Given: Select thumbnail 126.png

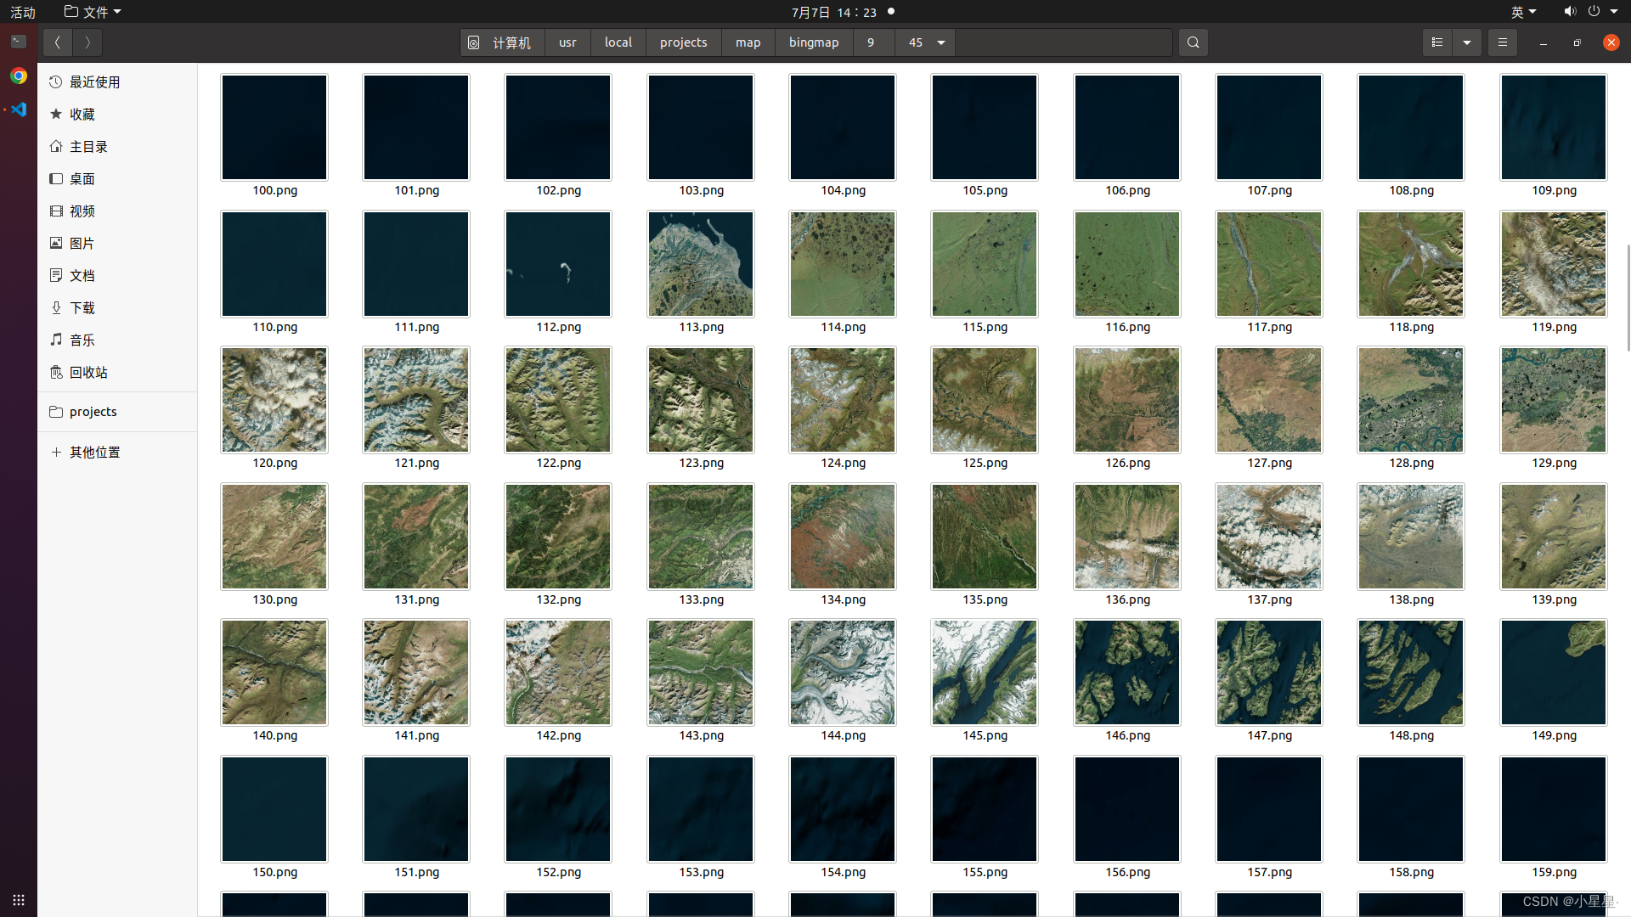Looking at the screenshot, I should tap(1127, 400).
